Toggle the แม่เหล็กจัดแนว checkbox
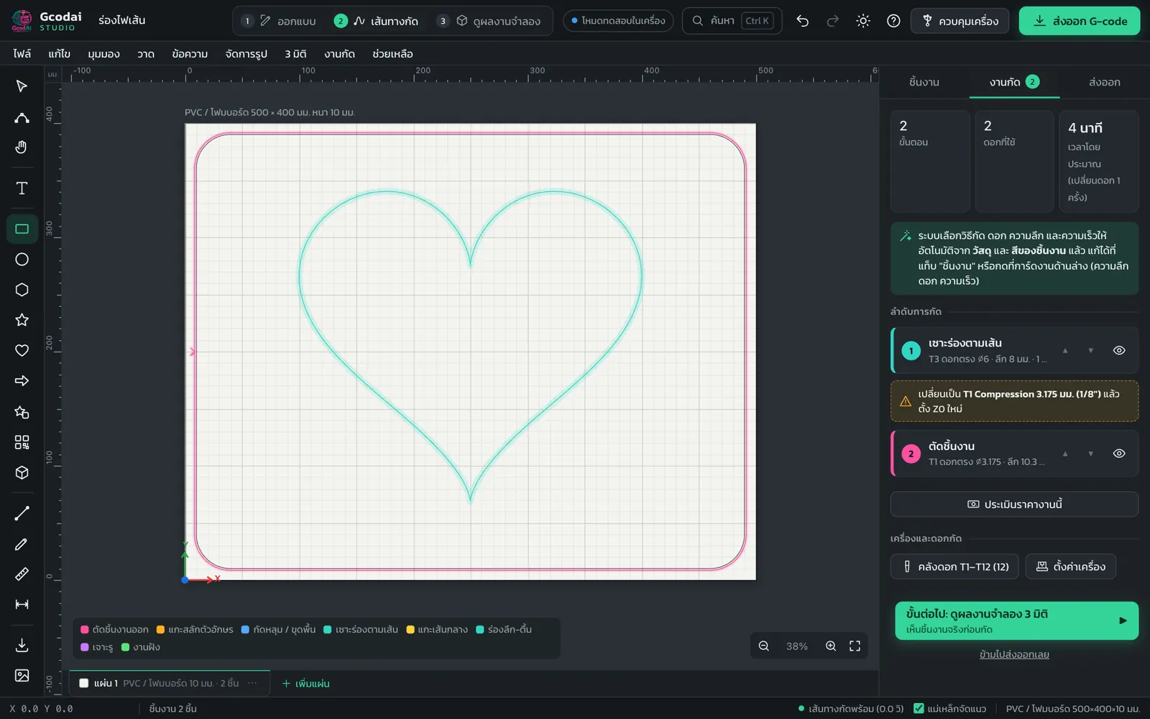This screenshot has width=1150, height=719. [x=919, y=708]
